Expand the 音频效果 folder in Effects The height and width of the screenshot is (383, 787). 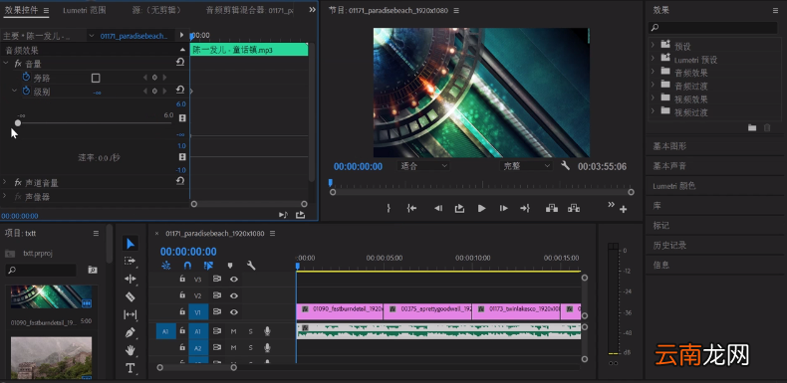pos(653,72)
